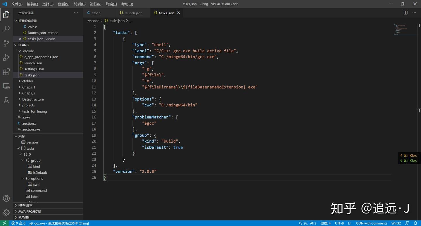Split the editor using the top-right icon
This screenshot has width=421, height=226.
(405, 13)
